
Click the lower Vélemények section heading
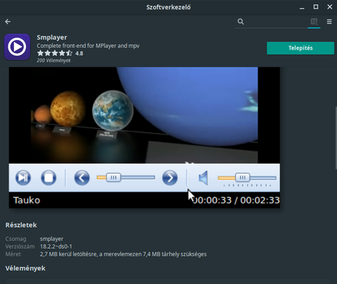[25, 269]
